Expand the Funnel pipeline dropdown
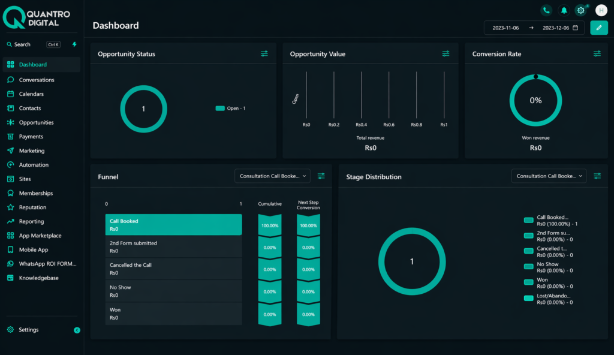 tap(273, 176)
